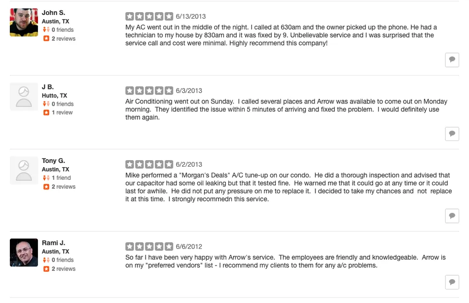Click comment icon on J B.'s review
Screen dimensions: 469x303
point(452,133)
